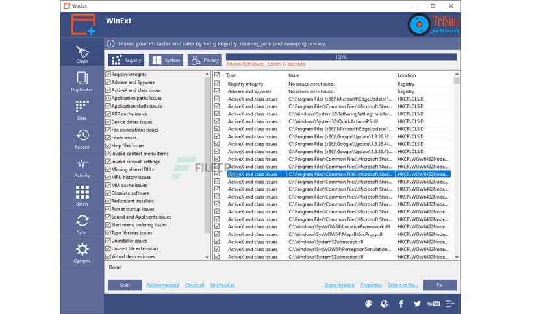The height and width of the screenshot is (314, 543).
Task: Select the MapsBtSvcProxy.dll result row
Action: [x=333, y=234]
